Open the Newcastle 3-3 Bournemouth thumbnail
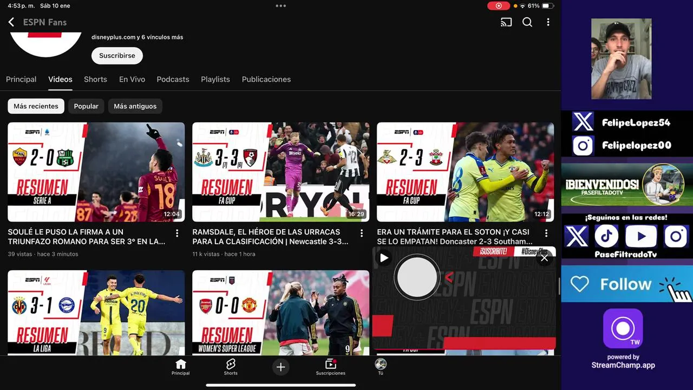This screenshot has height=390, width=693. coord(281,172)
